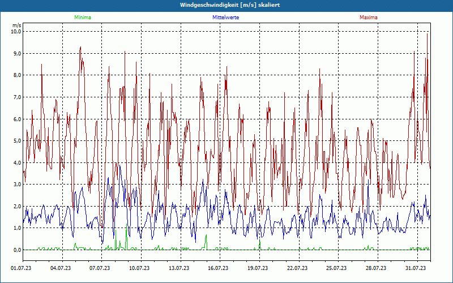453x283 pixels.
Task: Click the red Maxima legend label
Action: (369, 18)
